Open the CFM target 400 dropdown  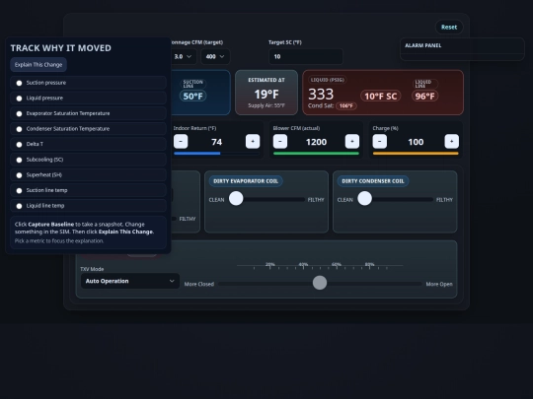pyautogui.click(x=215, y=57)
